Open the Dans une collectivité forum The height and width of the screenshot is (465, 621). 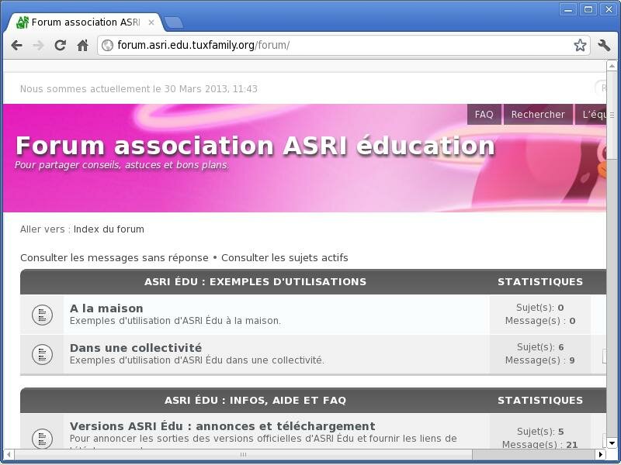point(136,348)
